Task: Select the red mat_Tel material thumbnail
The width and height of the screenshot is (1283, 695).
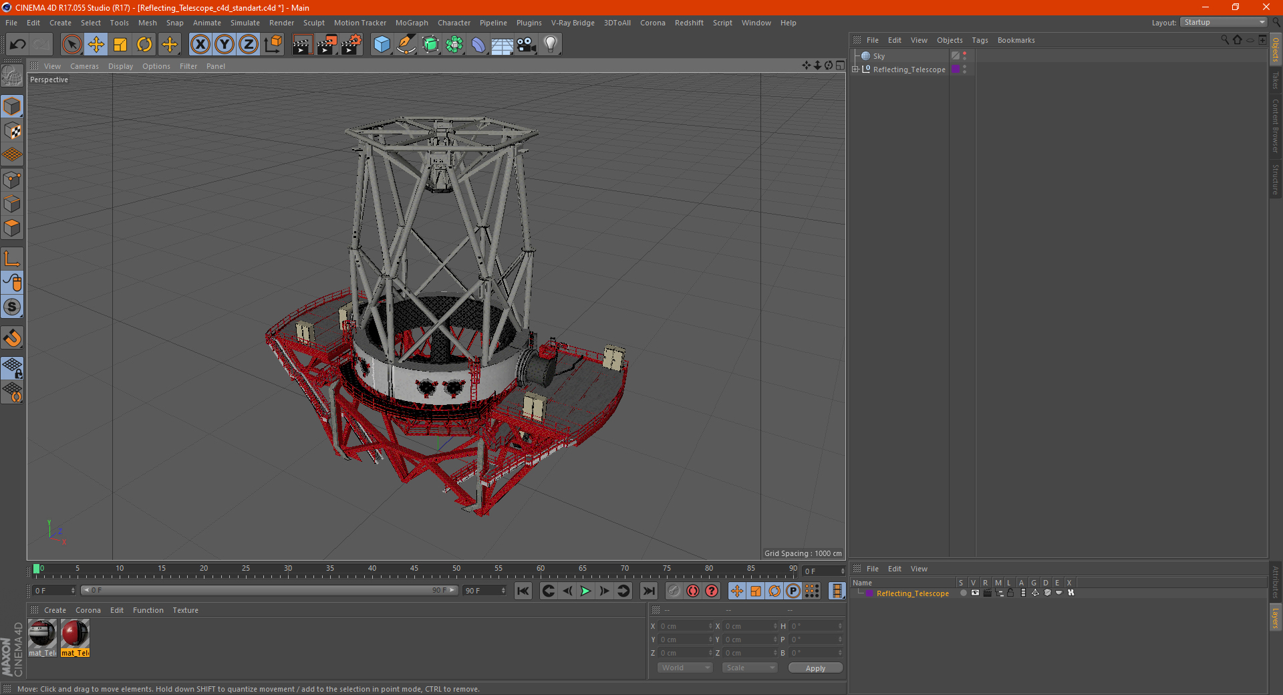Action: point(75,634)
